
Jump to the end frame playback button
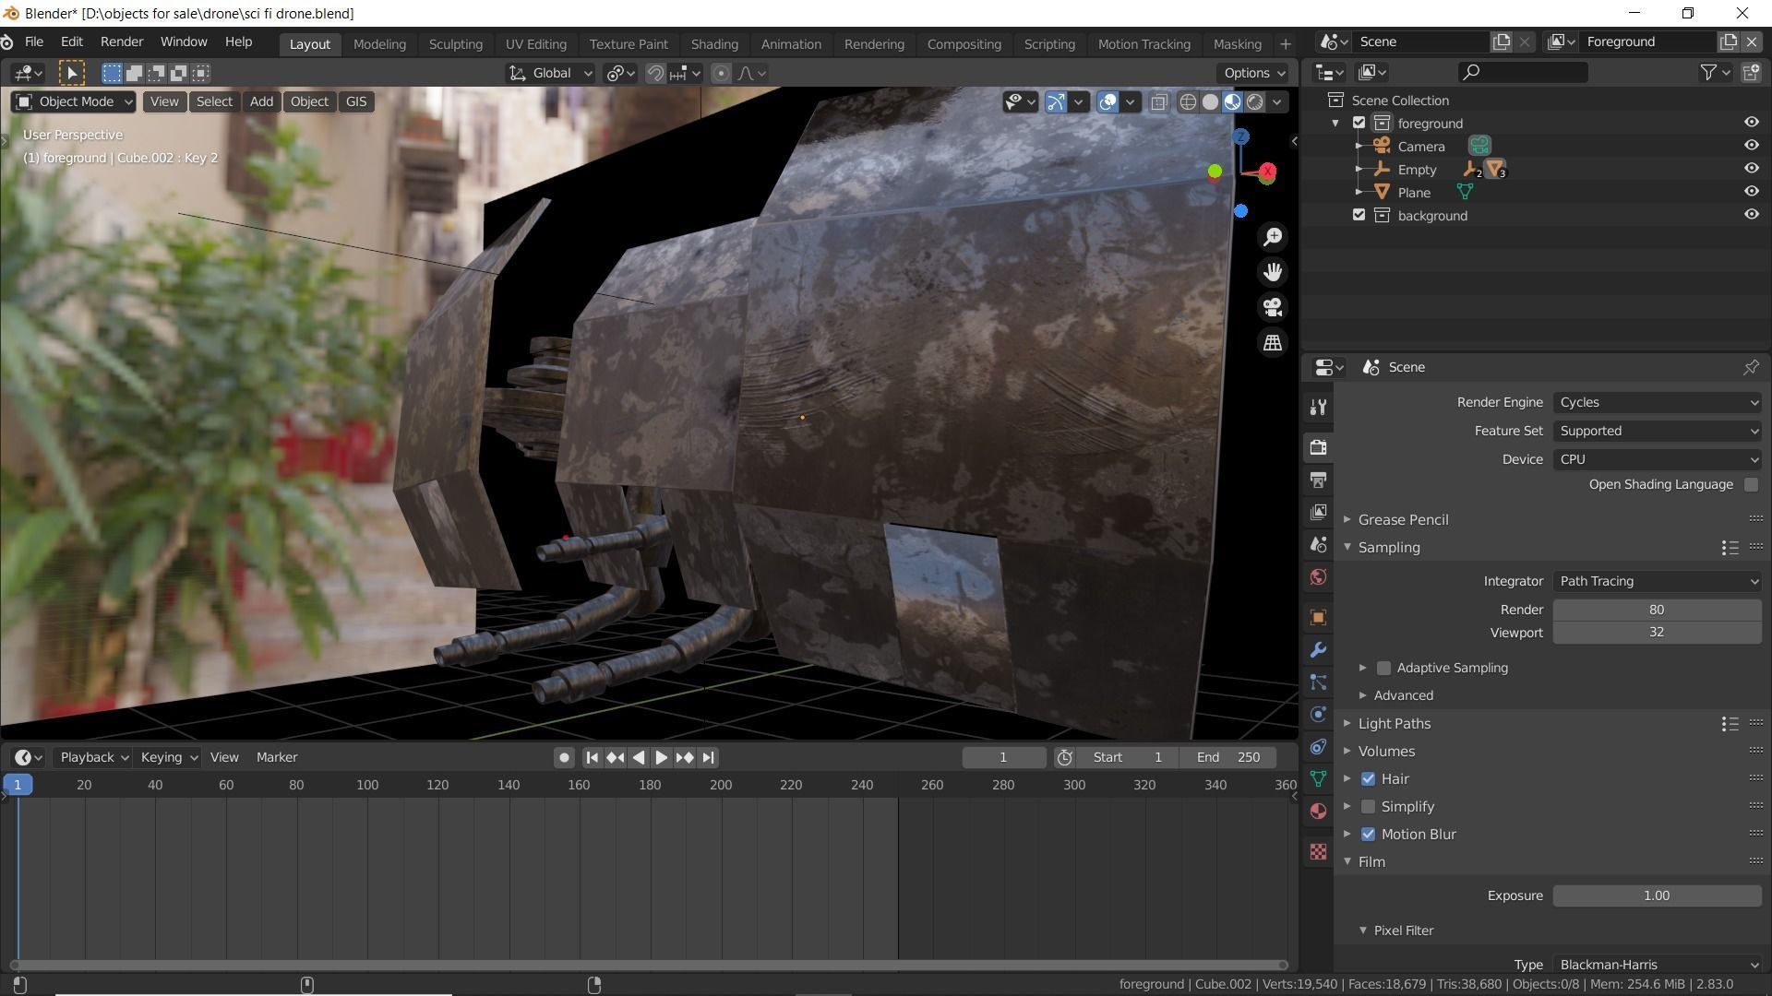(x=708, y=757)
